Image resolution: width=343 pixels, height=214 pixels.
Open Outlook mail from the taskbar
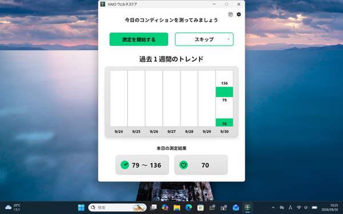(x=236, y=208)
